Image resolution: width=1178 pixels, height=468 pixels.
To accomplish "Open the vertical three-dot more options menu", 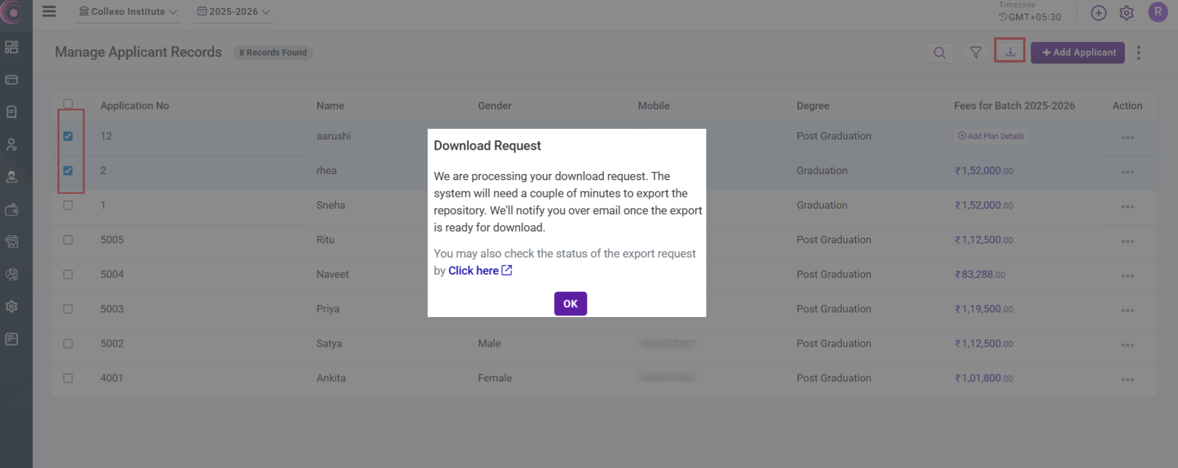I will 1138,53.
